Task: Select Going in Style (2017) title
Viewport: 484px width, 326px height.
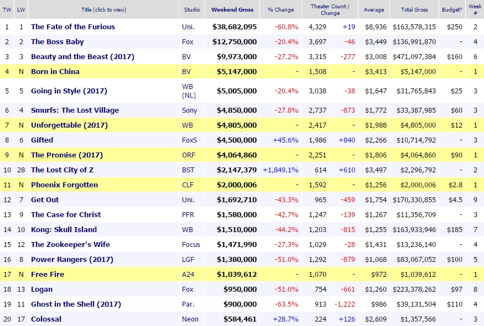Action: (x=69, y=91)
